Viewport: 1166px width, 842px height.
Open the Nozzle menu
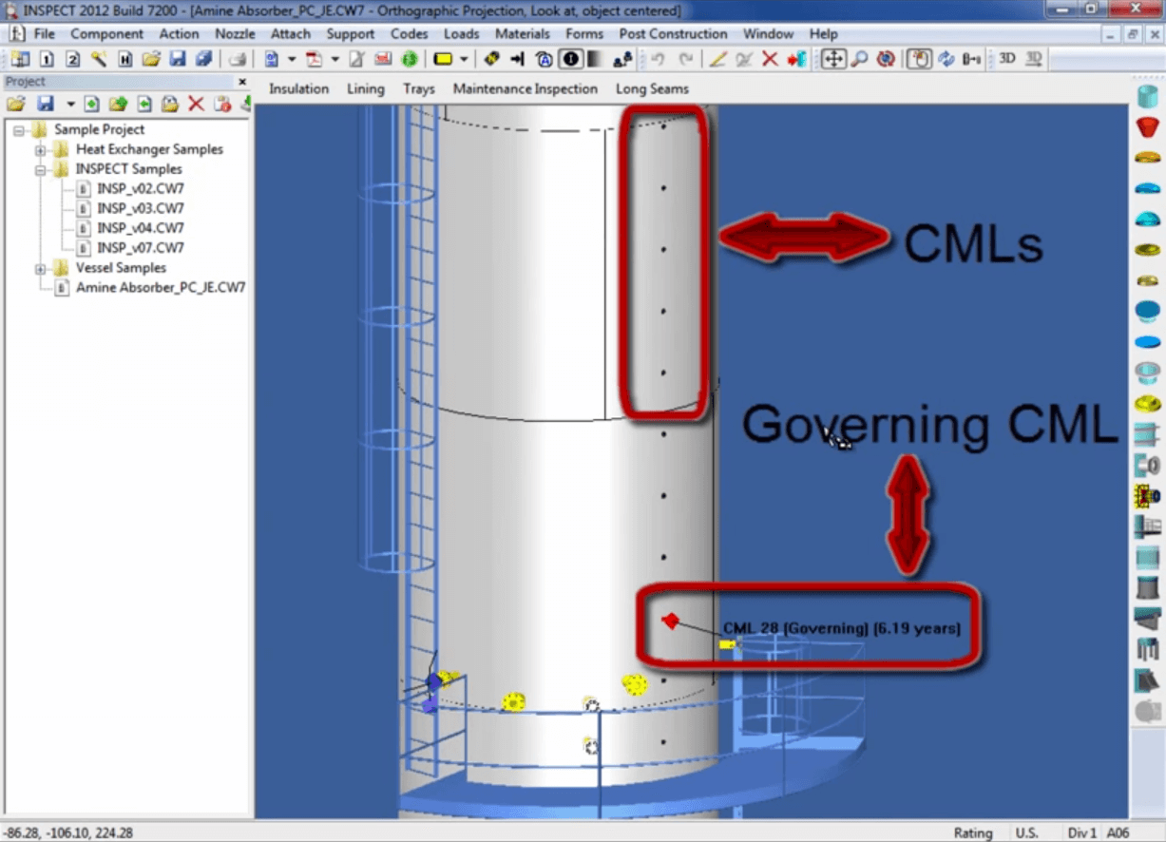coord(234,33)
